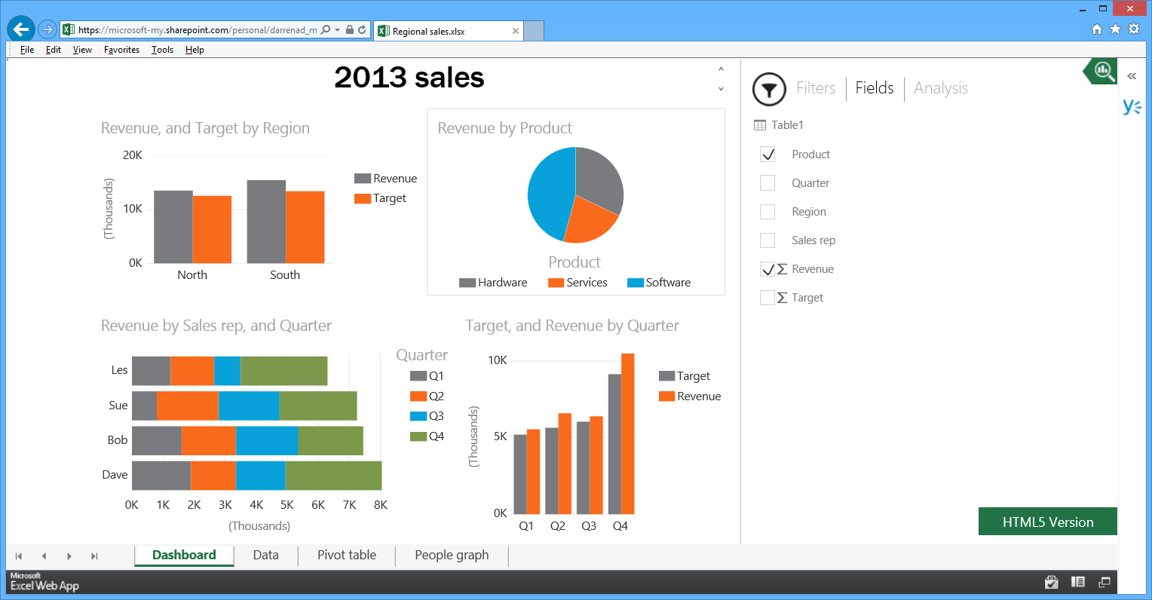Collapse the side panel with double chevron
Viewport: 1152px width, 600px height.
click(1132, 76)
